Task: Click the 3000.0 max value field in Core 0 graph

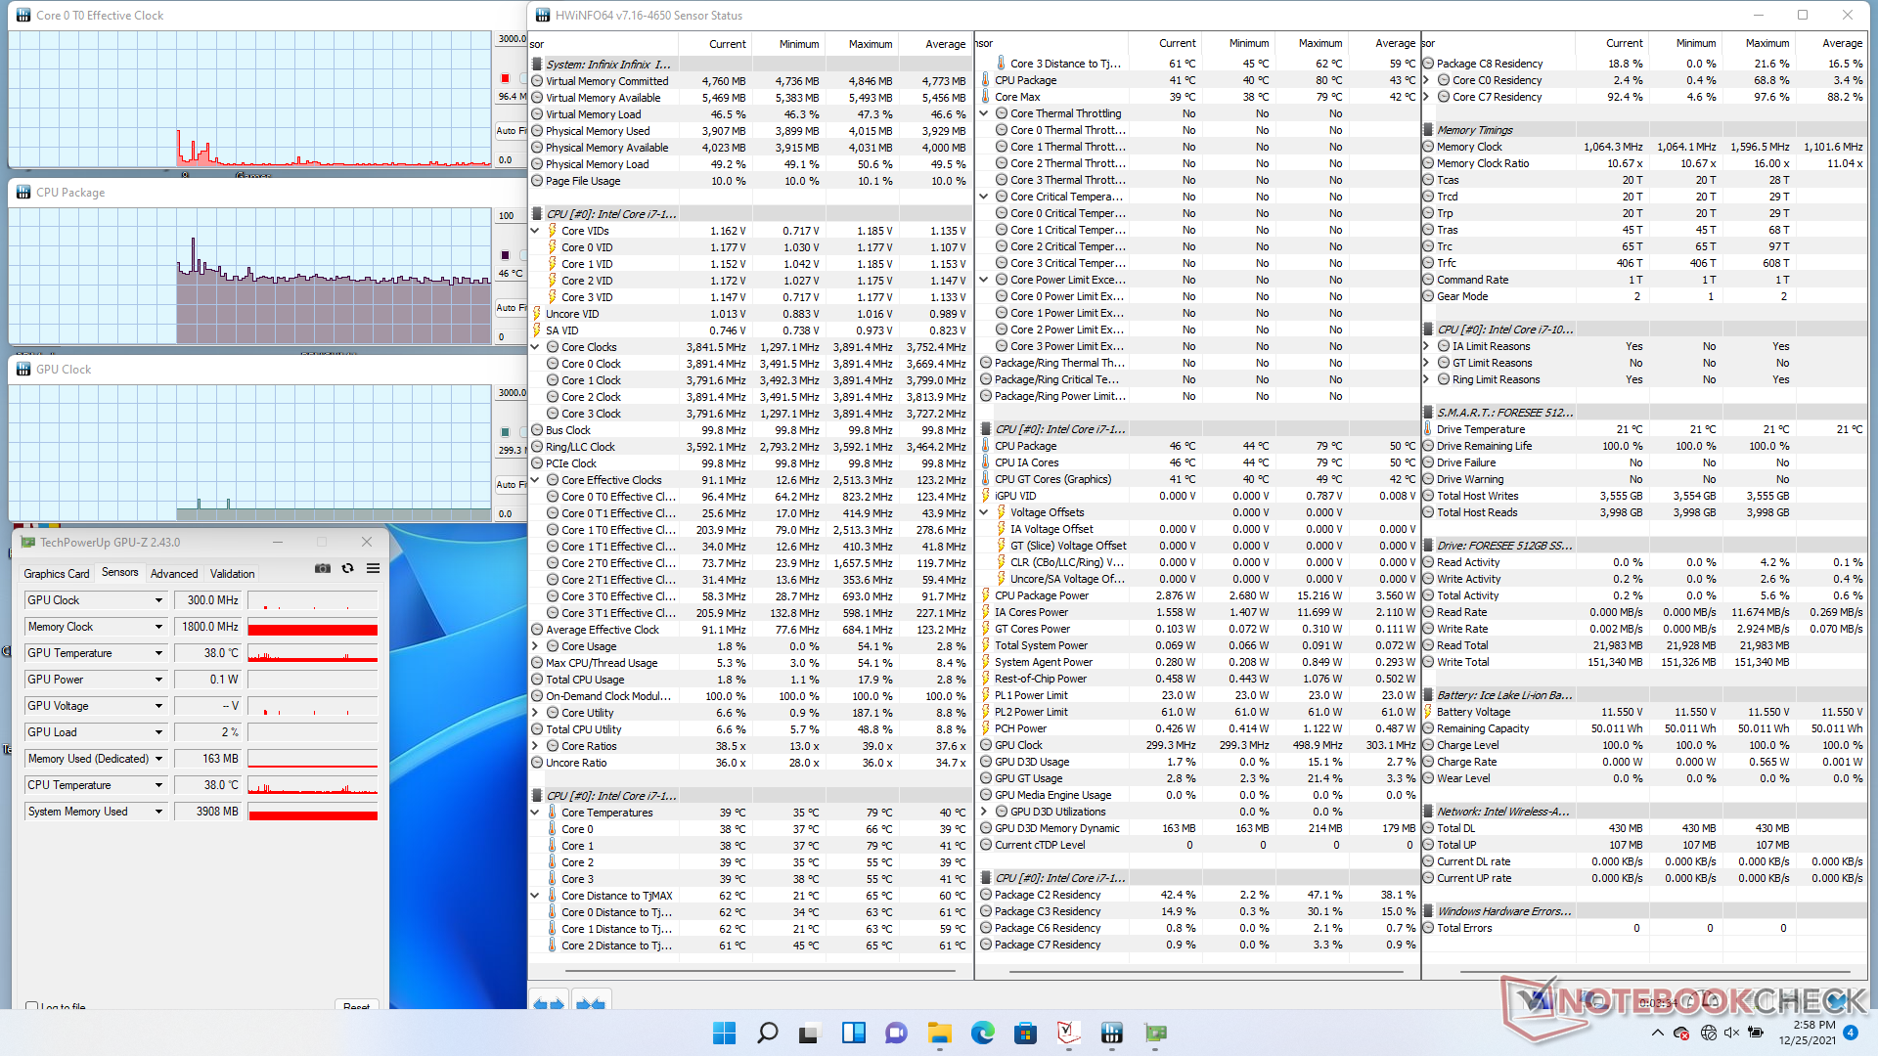Action: click(x=512, y=39)
